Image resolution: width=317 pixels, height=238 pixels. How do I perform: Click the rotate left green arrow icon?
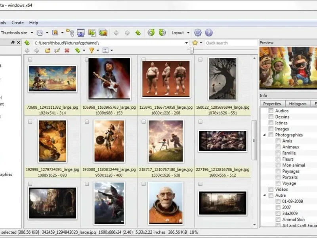[151, 33]
